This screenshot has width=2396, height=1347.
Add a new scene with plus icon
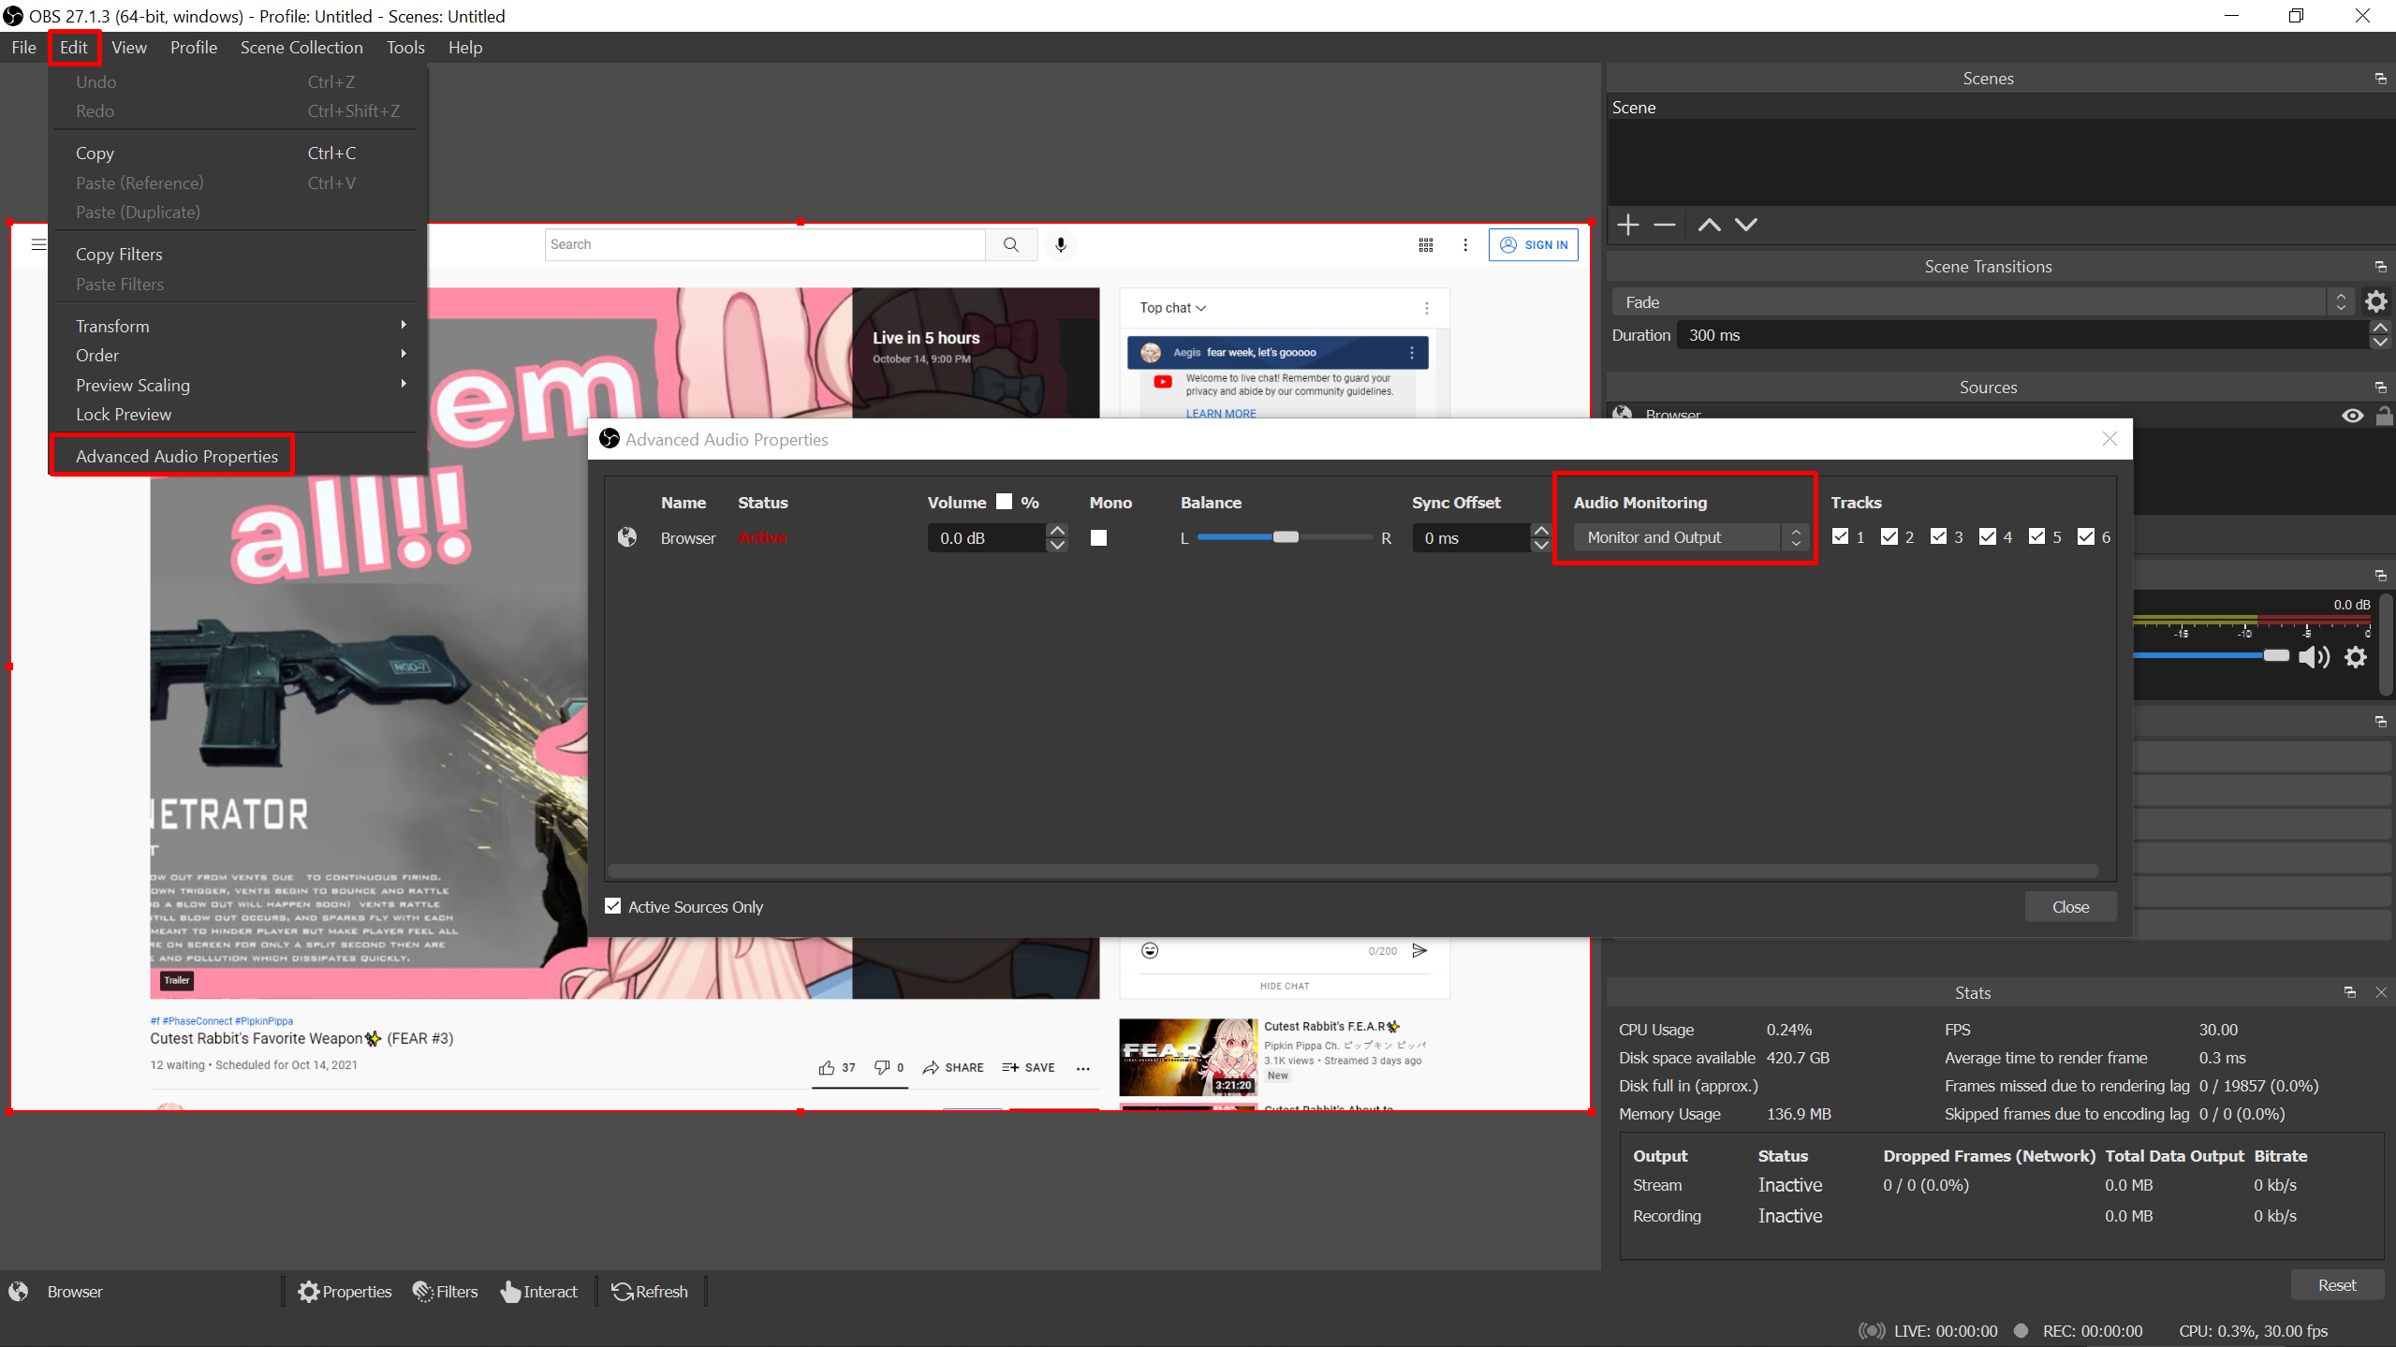(x=1628, y=225)
